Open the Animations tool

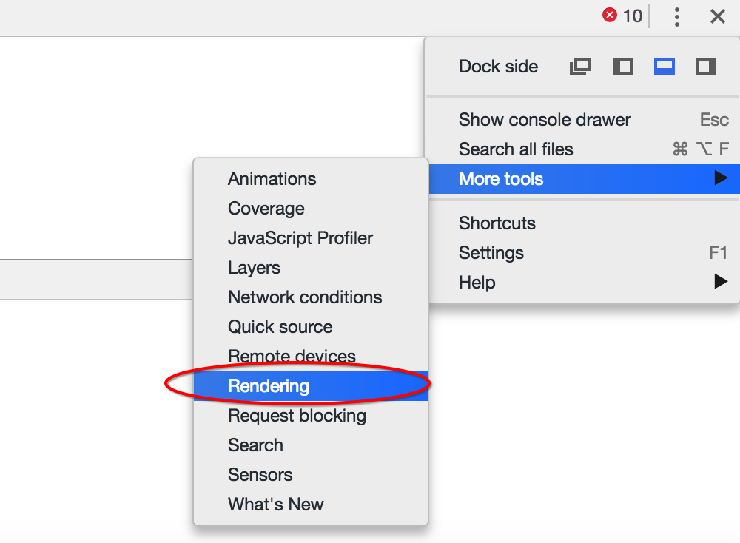[272, 179]
